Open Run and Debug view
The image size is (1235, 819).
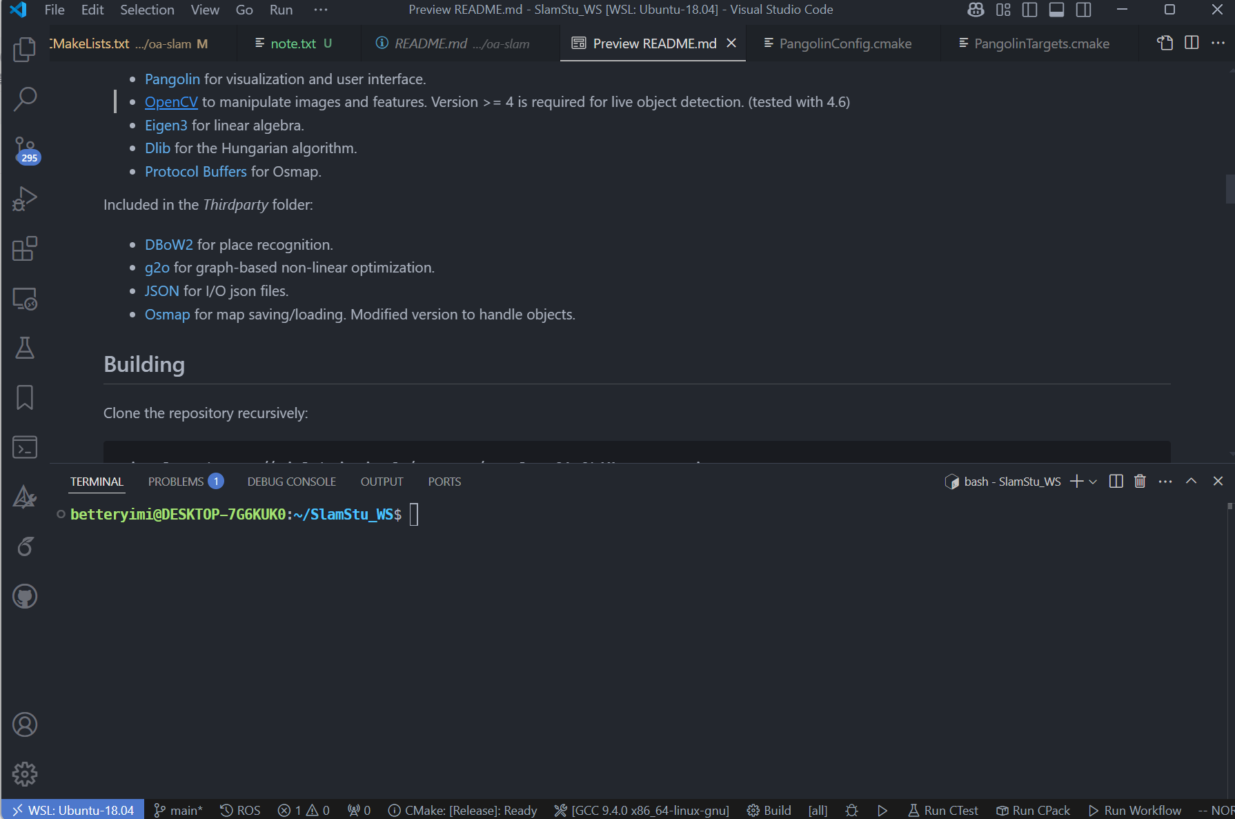tap(25, 199)
